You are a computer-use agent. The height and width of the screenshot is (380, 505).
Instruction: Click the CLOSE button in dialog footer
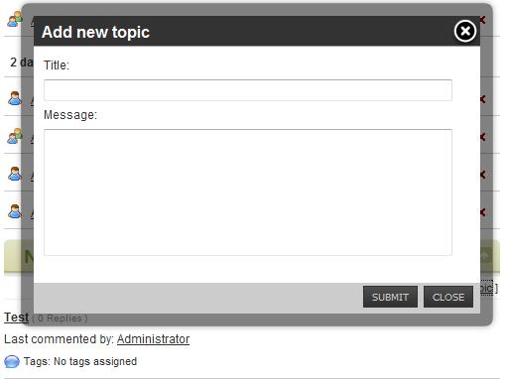point(448,297)
